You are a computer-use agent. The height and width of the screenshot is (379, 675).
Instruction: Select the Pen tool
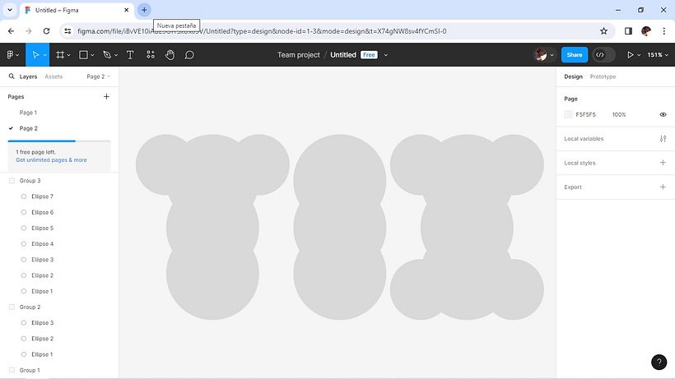tap(107, 54)
